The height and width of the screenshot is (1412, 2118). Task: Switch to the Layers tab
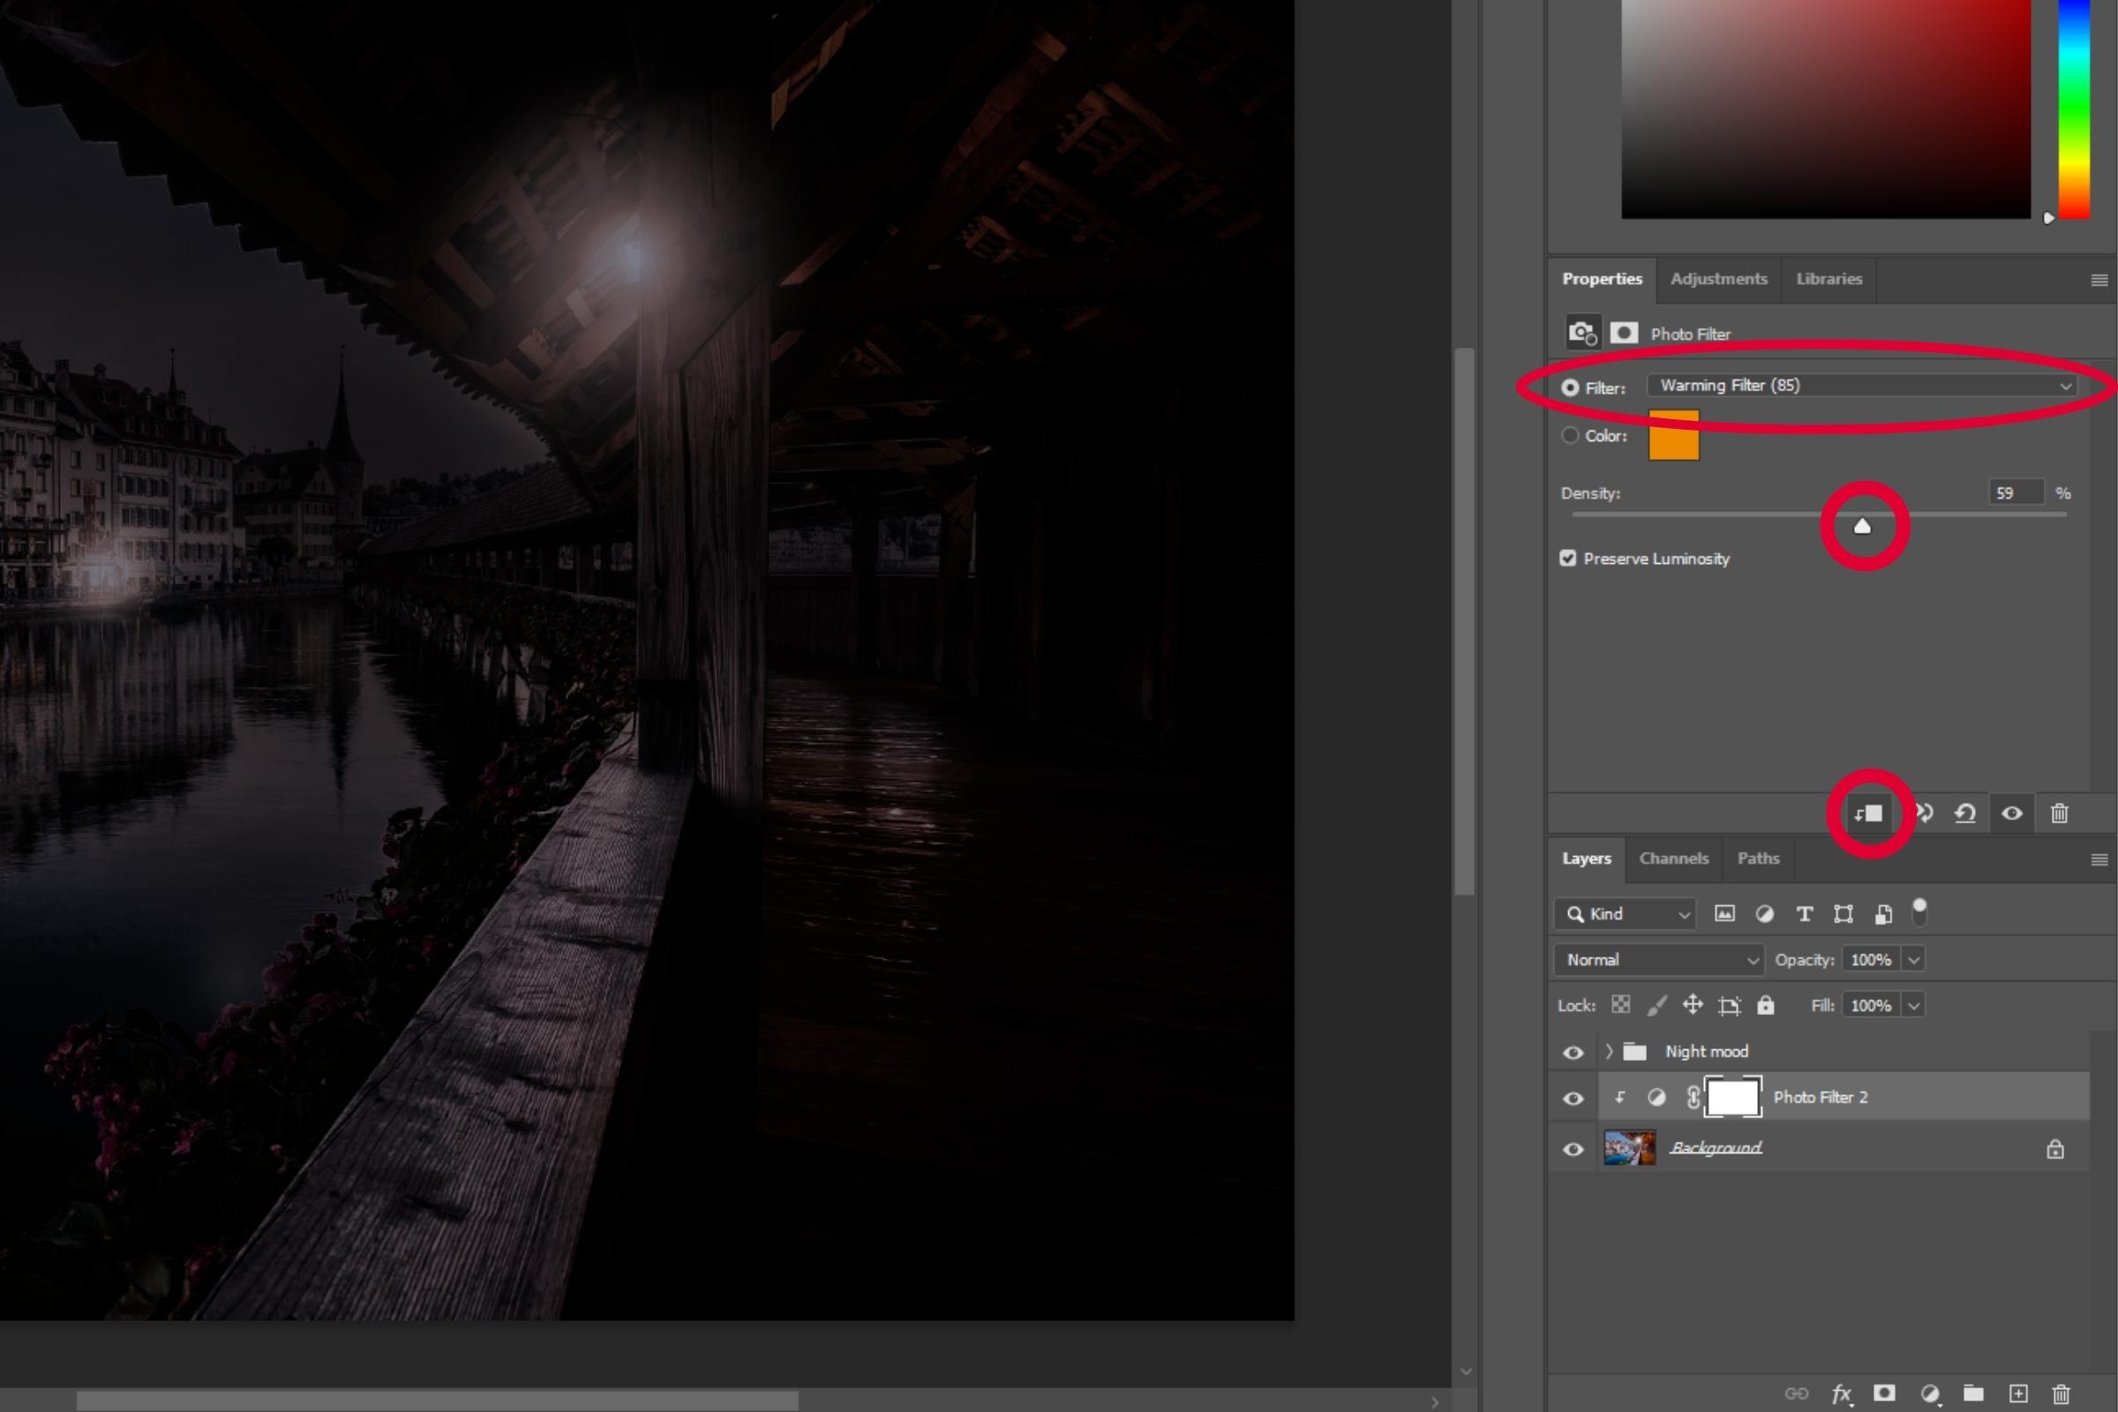pos(1587,859)
